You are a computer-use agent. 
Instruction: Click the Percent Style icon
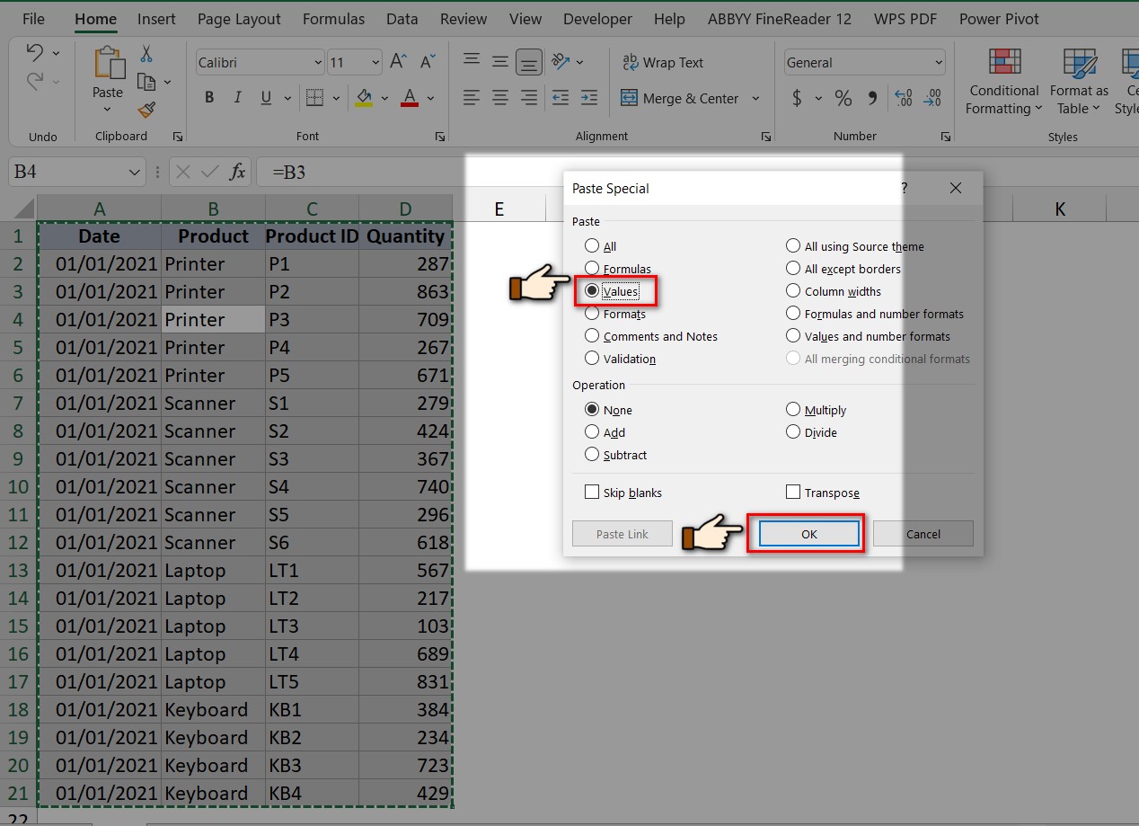click(x=843, y=98)
